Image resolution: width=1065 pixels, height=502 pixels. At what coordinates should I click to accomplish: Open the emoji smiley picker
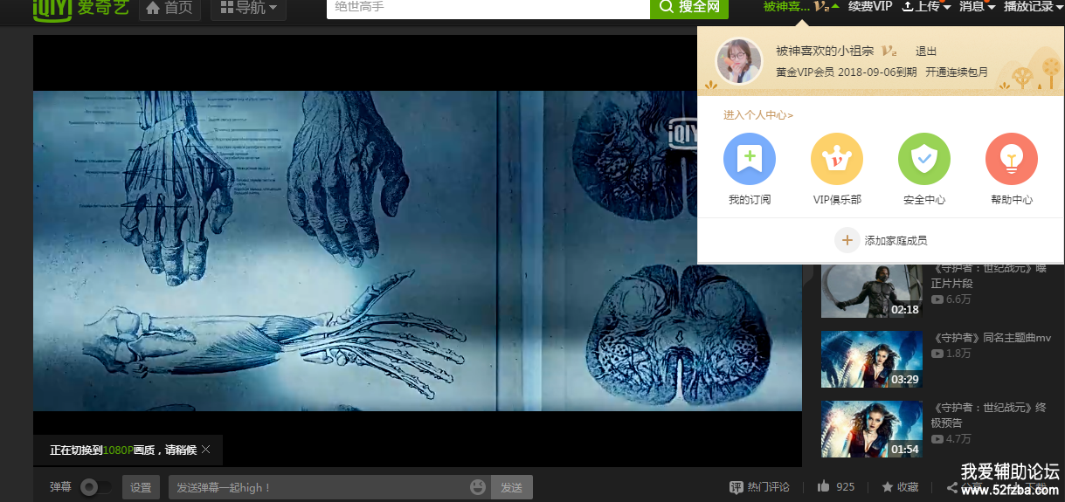478,487
